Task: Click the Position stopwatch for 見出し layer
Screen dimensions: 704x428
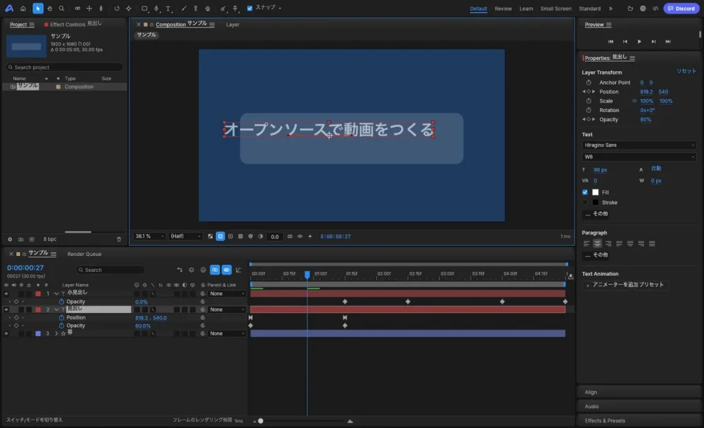Action: [61, 317]
